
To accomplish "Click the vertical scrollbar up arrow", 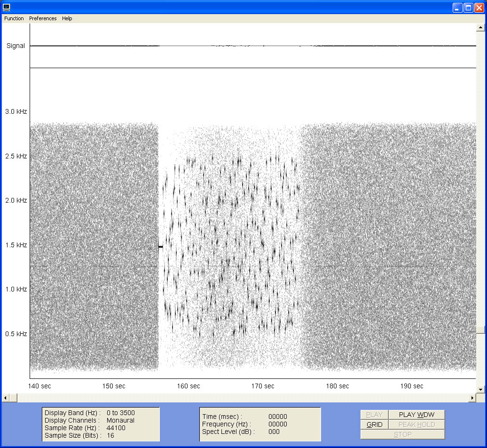I will (x=480, y=28).
